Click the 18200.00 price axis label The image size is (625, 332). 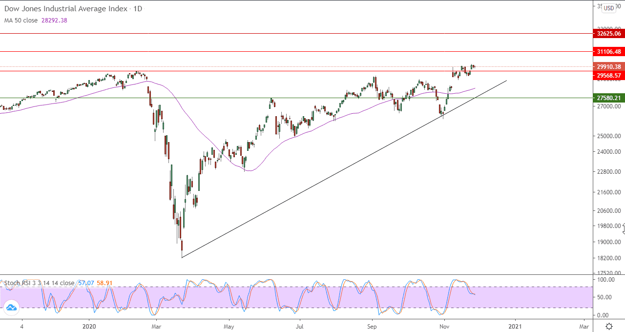(608, 258)
